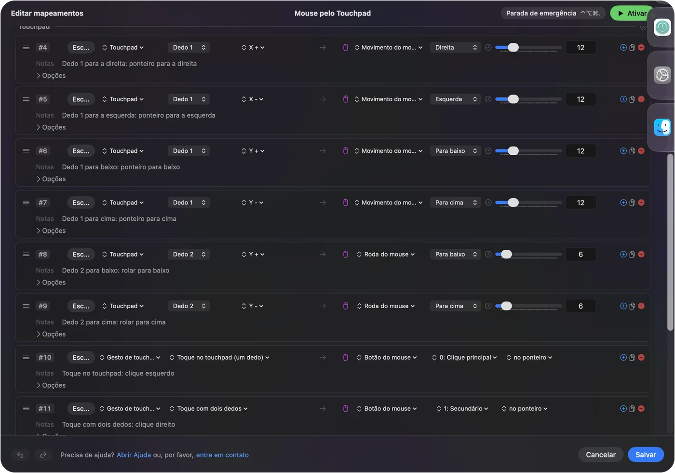Click the note text on row #8
Viewport: 675px width, 473px height.
(x=116, y=270)
